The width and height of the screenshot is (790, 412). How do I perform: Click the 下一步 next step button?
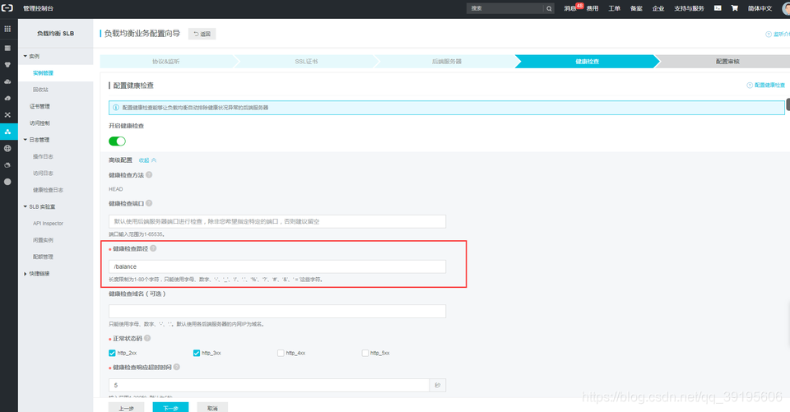pyautogui.click(x=171, y=407)
